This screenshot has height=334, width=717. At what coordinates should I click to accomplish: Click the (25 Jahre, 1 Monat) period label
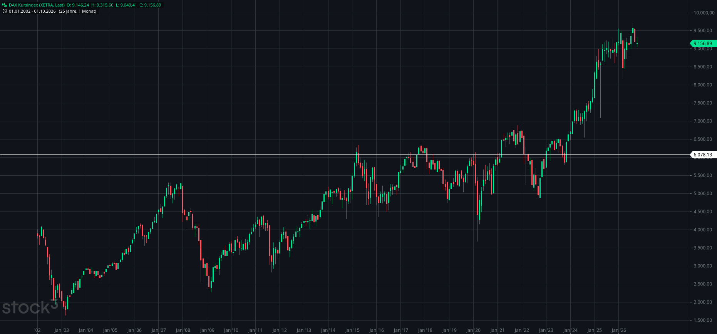[x=77, y=11]
